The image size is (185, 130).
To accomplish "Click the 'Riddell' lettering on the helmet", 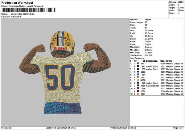I will 60,48.
